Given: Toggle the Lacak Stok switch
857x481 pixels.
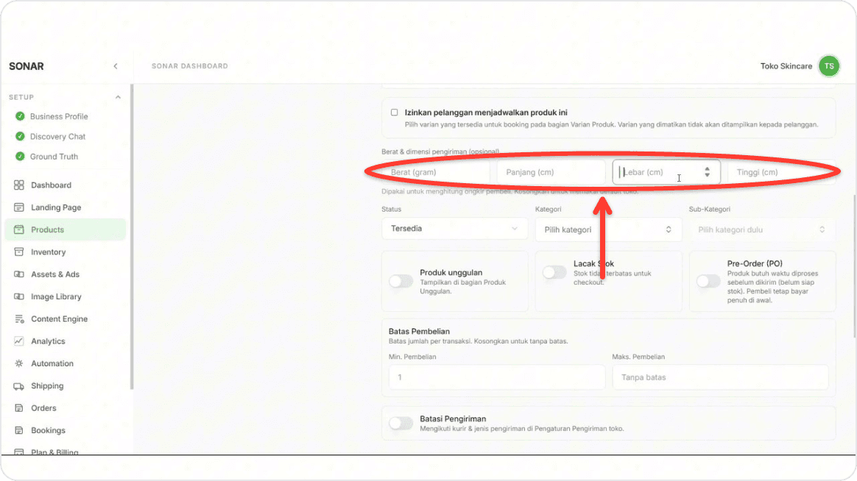Looking at the screenshot, I should coord(554,272).
